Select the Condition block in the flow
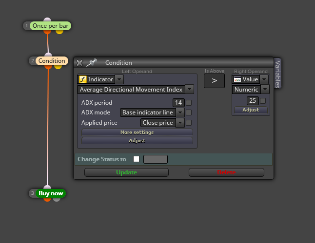The height and width of the screenshot is (243, 315). click(52, 61)
